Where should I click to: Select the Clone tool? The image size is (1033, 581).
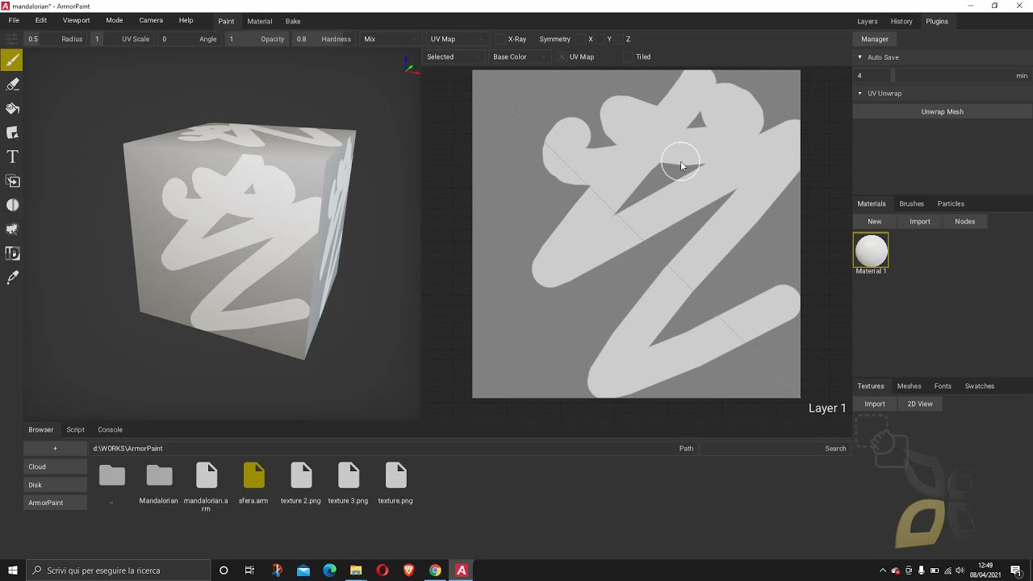[x=12, y=181]
